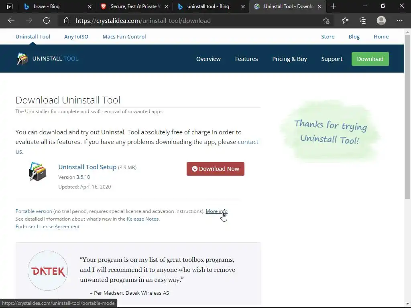Viewport: 411px width, 308px height.
Task: Open Pricing & Buy page
Action: point(289,59)
